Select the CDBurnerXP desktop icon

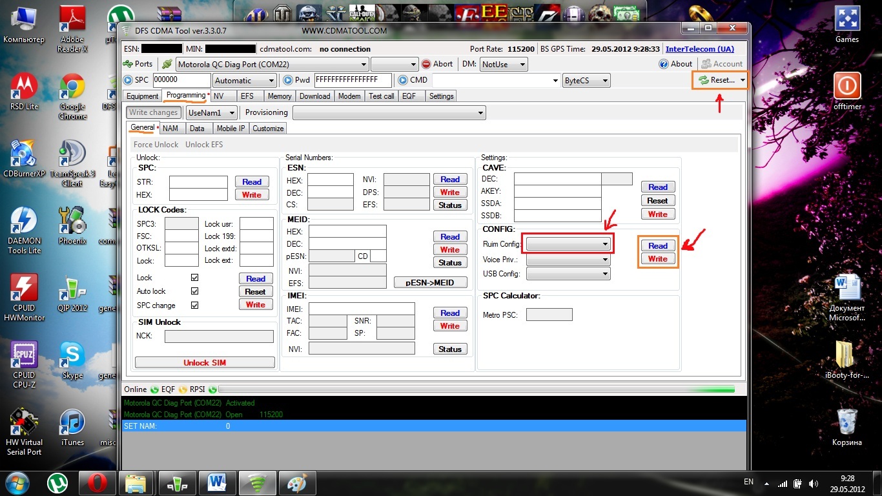(x=24, y=160)
